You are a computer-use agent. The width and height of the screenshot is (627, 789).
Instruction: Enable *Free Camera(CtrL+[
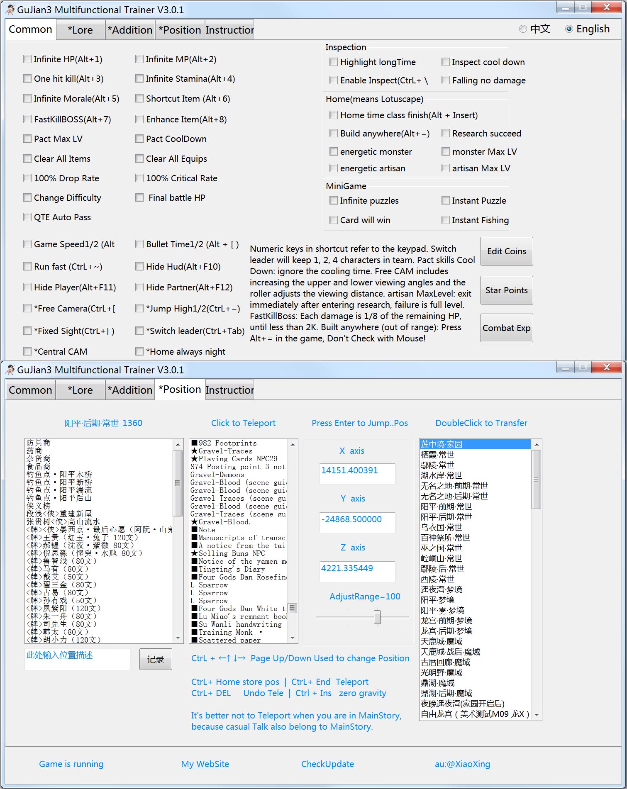(27, 308)
